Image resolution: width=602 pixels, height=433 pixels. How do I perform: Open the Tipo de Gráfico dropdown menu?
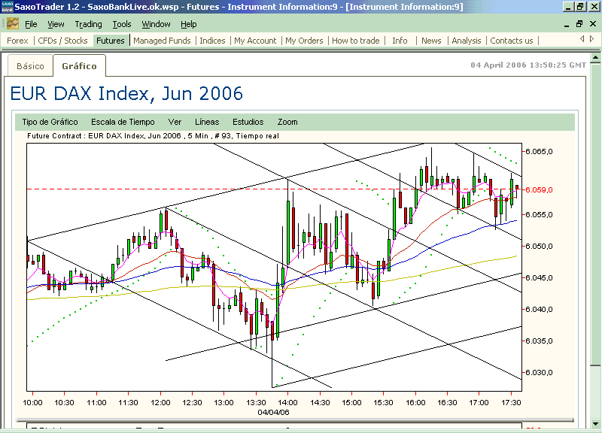pyautogui.click(x=50, y=122)
